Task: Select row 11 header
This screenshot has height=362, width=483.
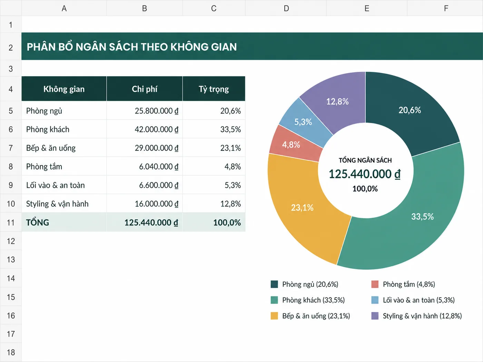Action: tap(11, 222)
